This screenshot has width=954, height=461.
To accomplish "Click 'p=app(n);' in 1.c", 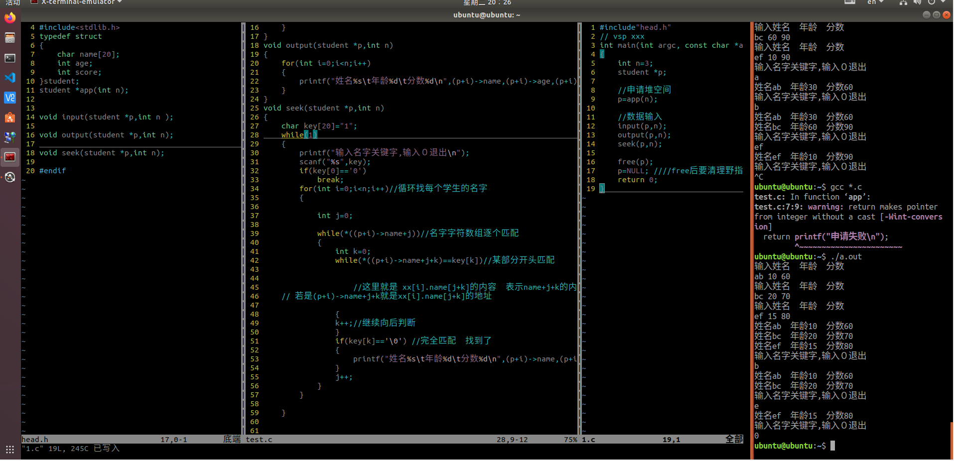I will click(638, 99).
